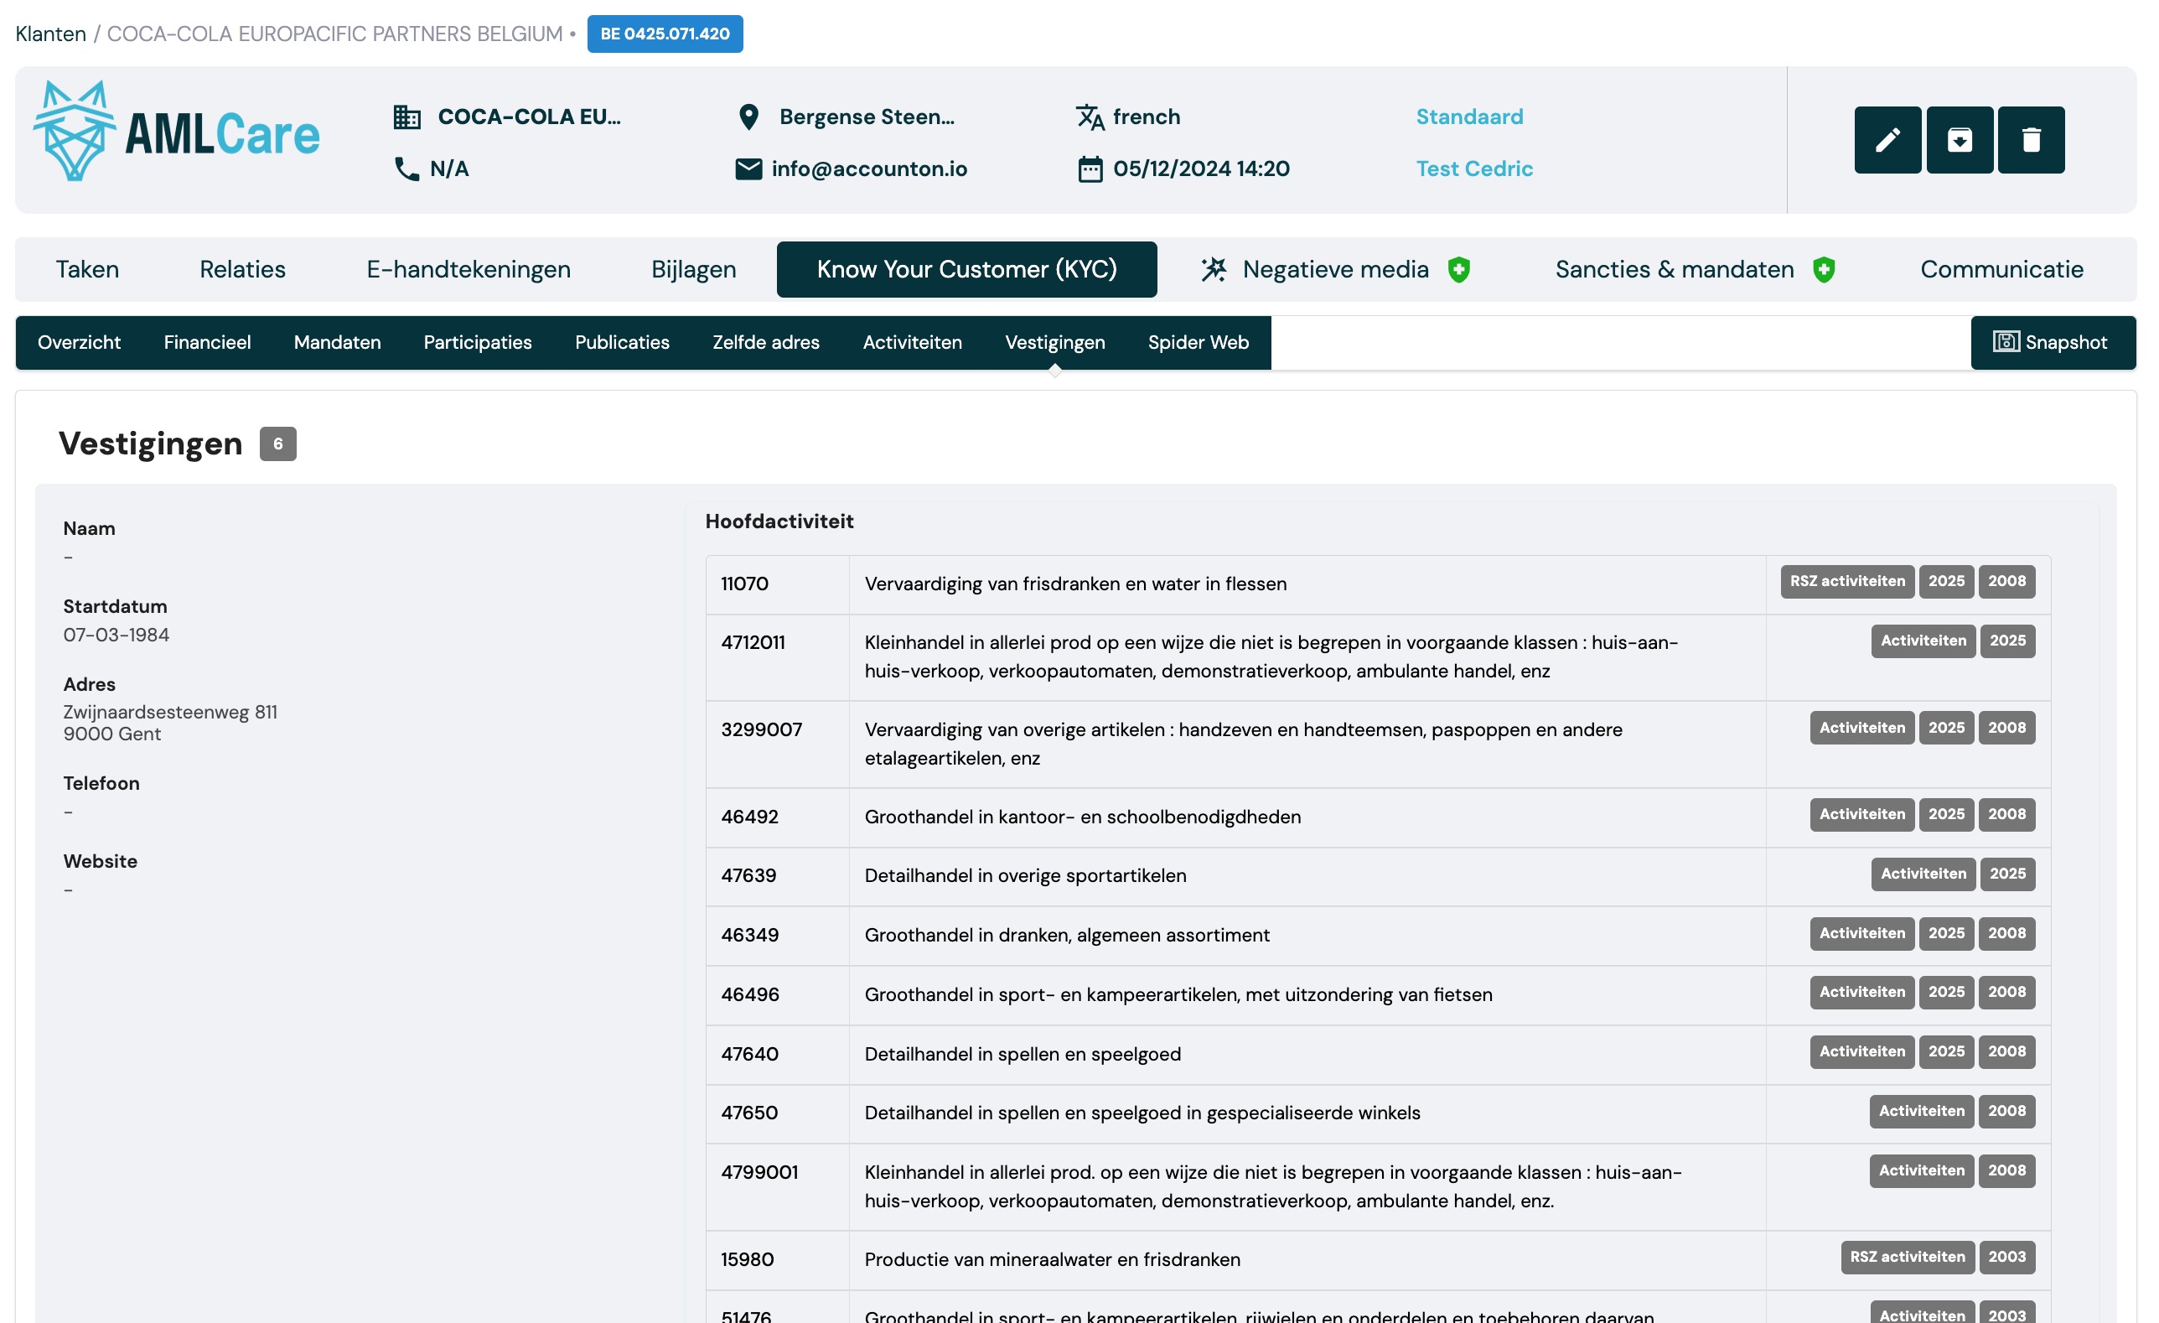Switch to the Taken tab
2159x1323 pixels.
(88, 270)
